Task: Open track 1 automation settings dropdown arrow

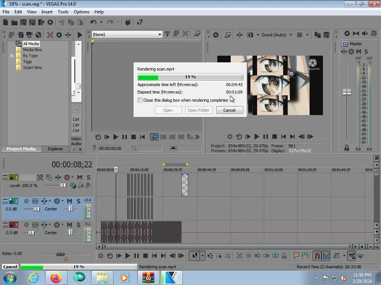Action: click(x=73, y=177)
